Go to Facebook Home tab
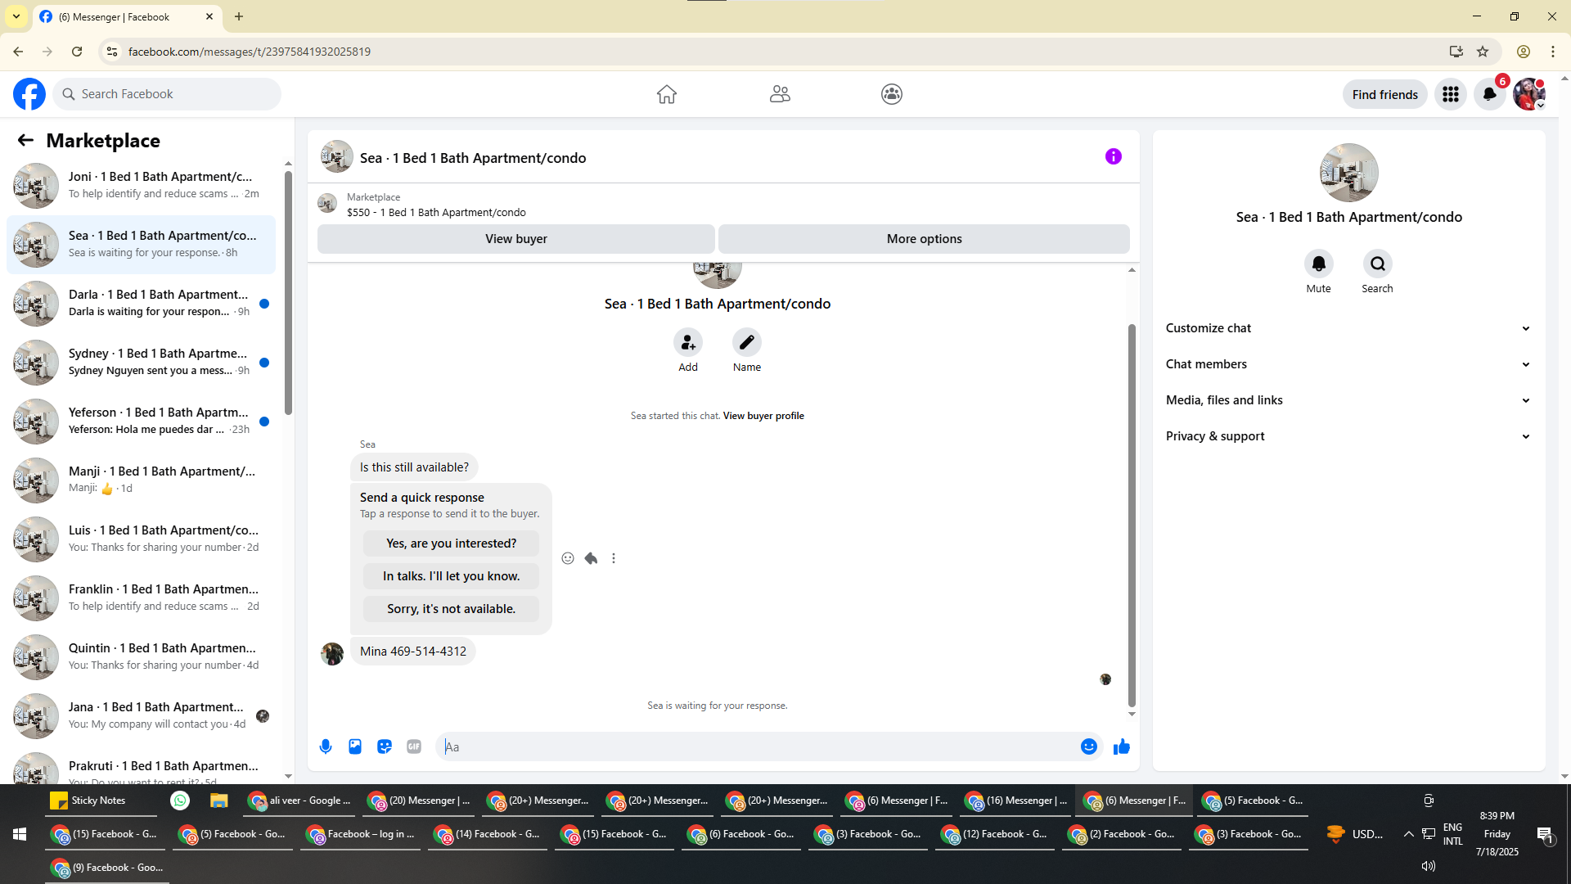1571x884 pixels. 666,94
